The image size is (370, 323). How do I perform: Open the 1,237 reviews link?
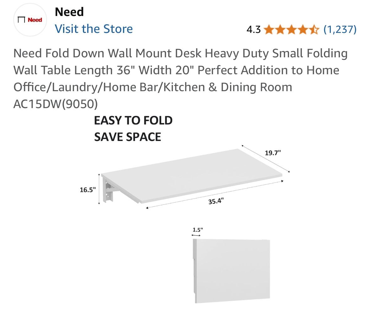[340, 29]
